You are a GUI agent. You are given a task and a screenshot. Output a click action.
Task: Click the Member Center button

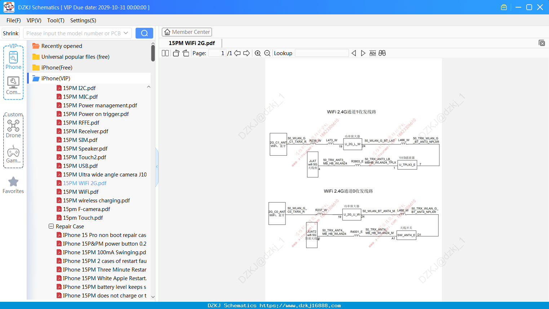[x=187, y=32]
